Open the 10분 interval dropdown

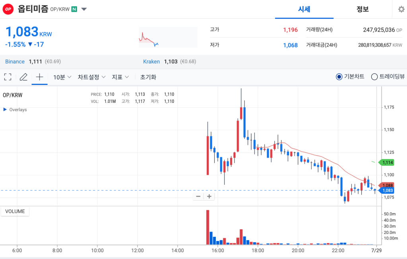tap(62, 77)
